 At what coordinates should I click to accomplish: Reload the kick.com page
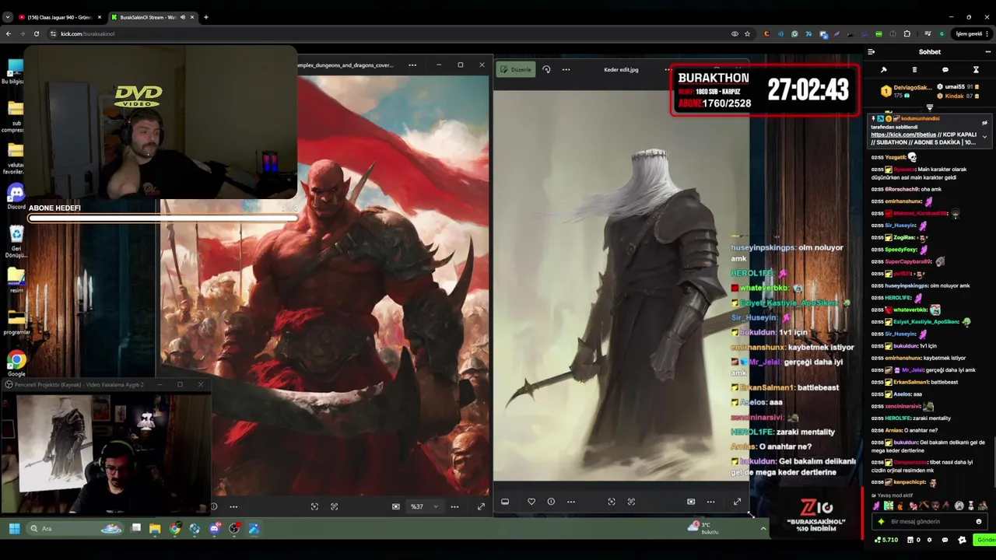pyautogui.click(x=36, y=33)
